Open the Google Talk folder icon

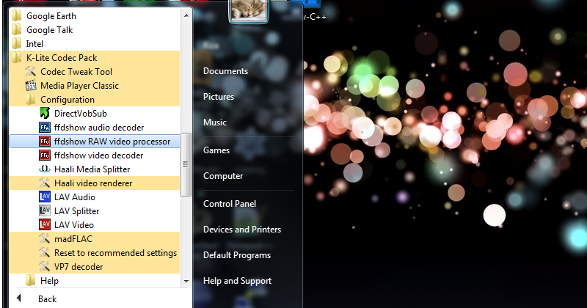point(17,30)
